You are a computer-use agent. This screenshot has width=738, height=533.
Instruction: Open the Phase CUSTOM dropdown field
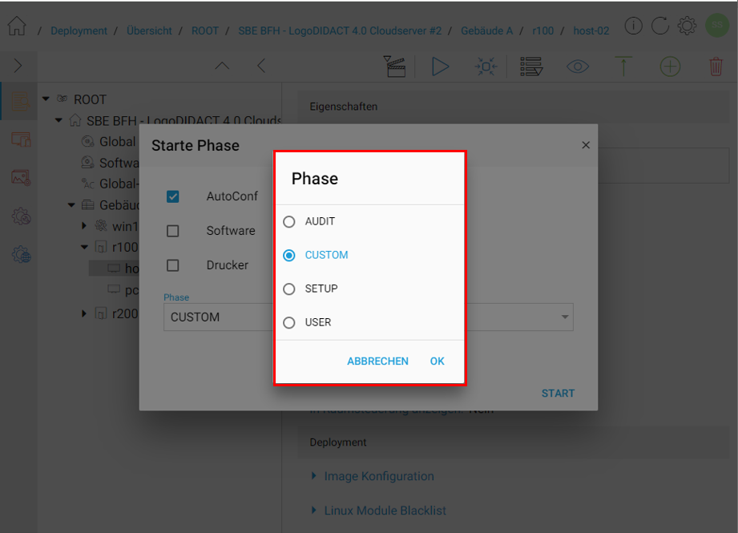coord(368,317)
